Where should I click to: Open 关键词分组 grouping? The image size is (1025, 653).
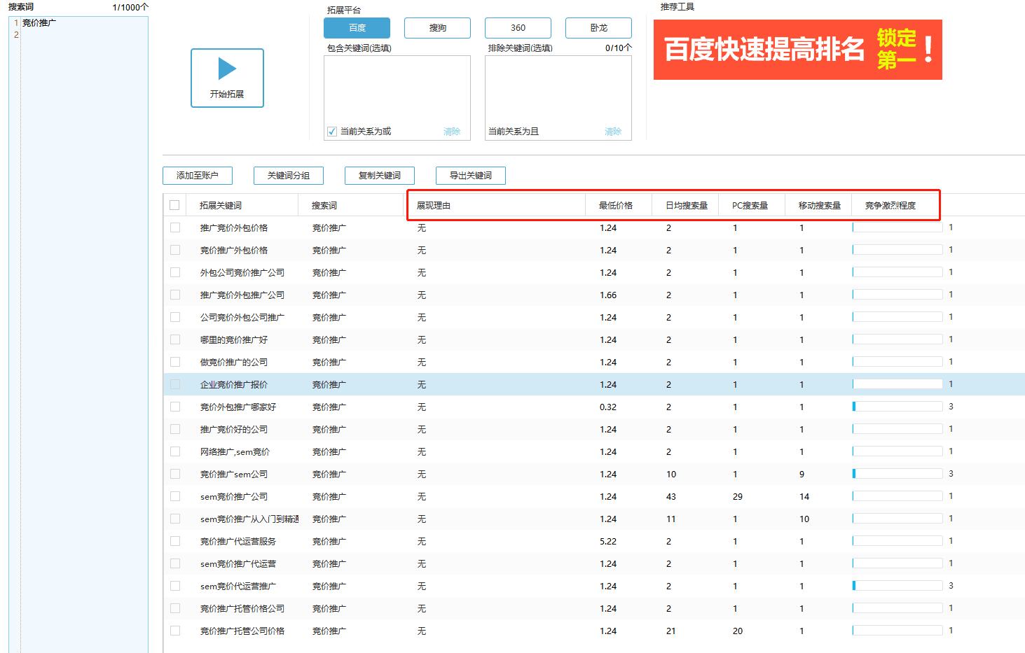coord(289,176)
